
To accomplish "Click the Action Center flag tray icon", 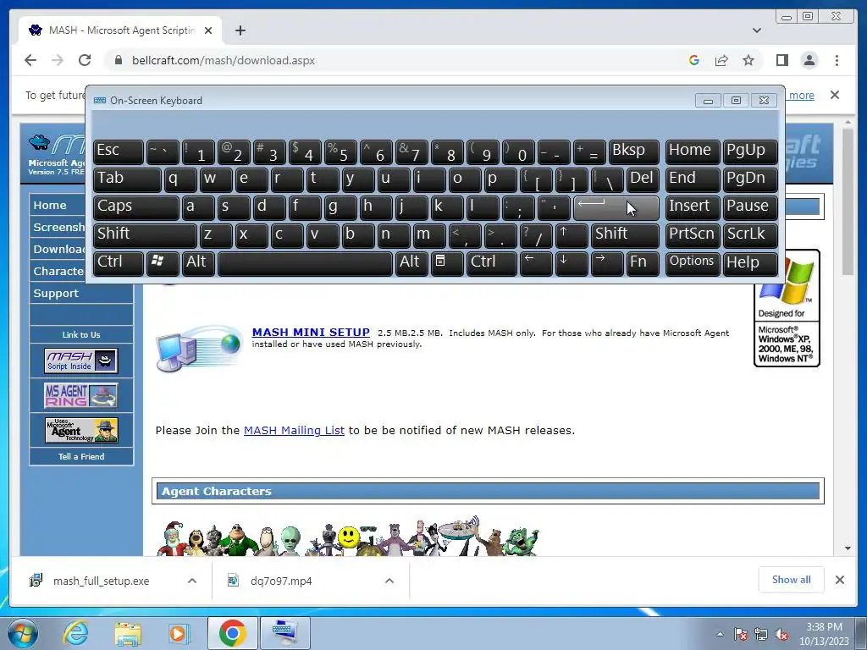I will coord(740,634).
